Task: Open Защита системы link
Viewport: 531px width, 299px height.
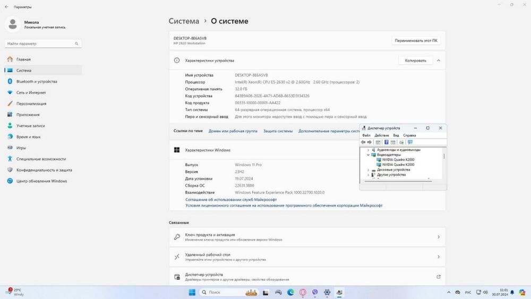Action: (x=278, y=131)
